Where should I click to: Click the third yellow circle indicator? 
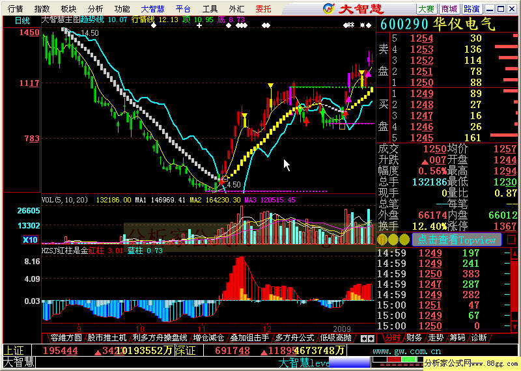point(404,240)
